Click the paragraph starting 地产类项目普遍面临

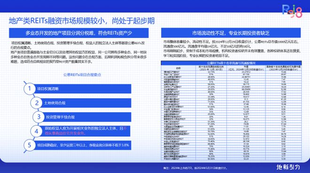(79, 57)
